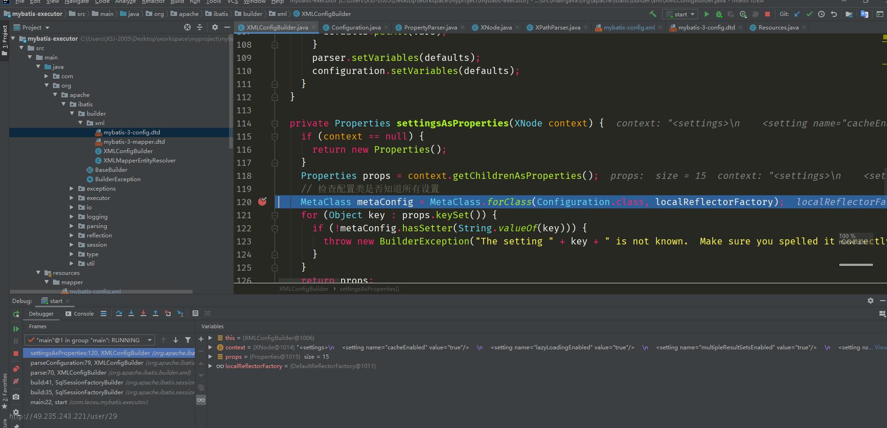Expand the com package in the project tree
The width and height of the screenshot is (887, 428).
[x=47, y=76]
